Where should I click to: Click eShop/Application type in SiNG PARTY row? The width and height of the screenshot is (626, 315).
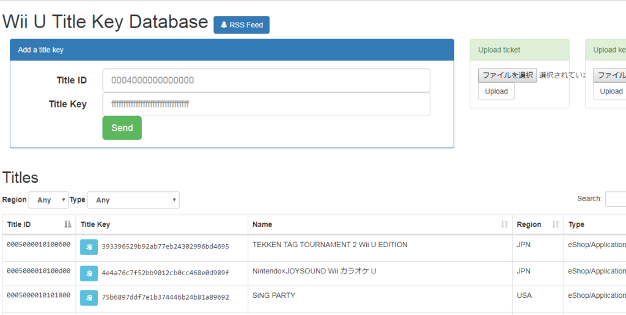tap(597, 295)
